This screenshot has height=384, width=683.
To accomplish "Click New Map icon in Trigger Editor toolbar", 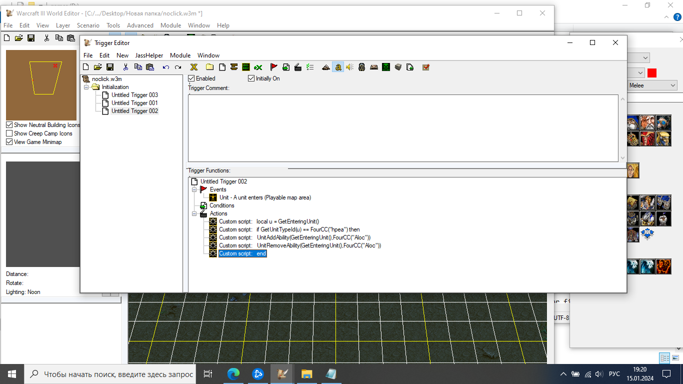I will (x=85, y=67).
